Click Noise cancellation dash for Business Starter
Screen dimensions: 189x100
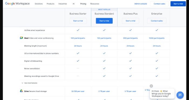click(78, 68)
